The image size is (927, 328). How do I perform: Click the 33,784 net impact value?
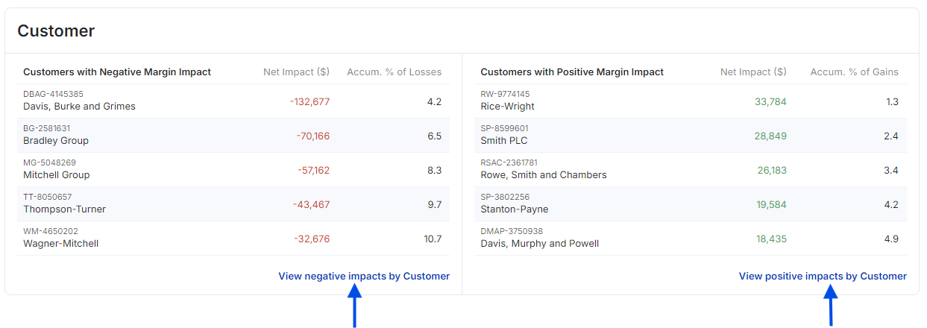pyautogui.click(x=770, y=101)
